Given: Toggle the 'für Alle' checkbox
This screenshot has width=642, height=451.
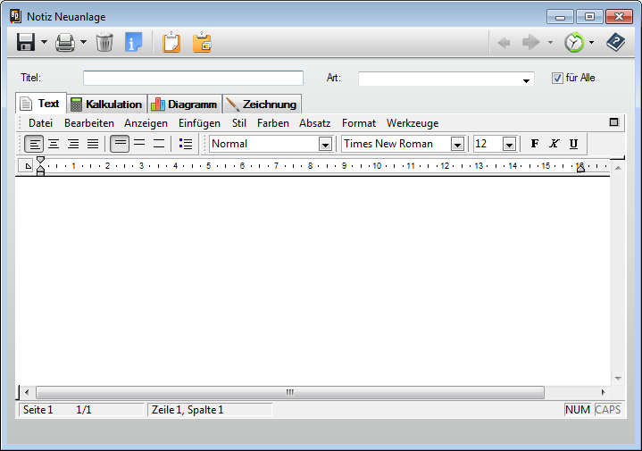Looking at the screenshot, I should (x=558, y=78).
